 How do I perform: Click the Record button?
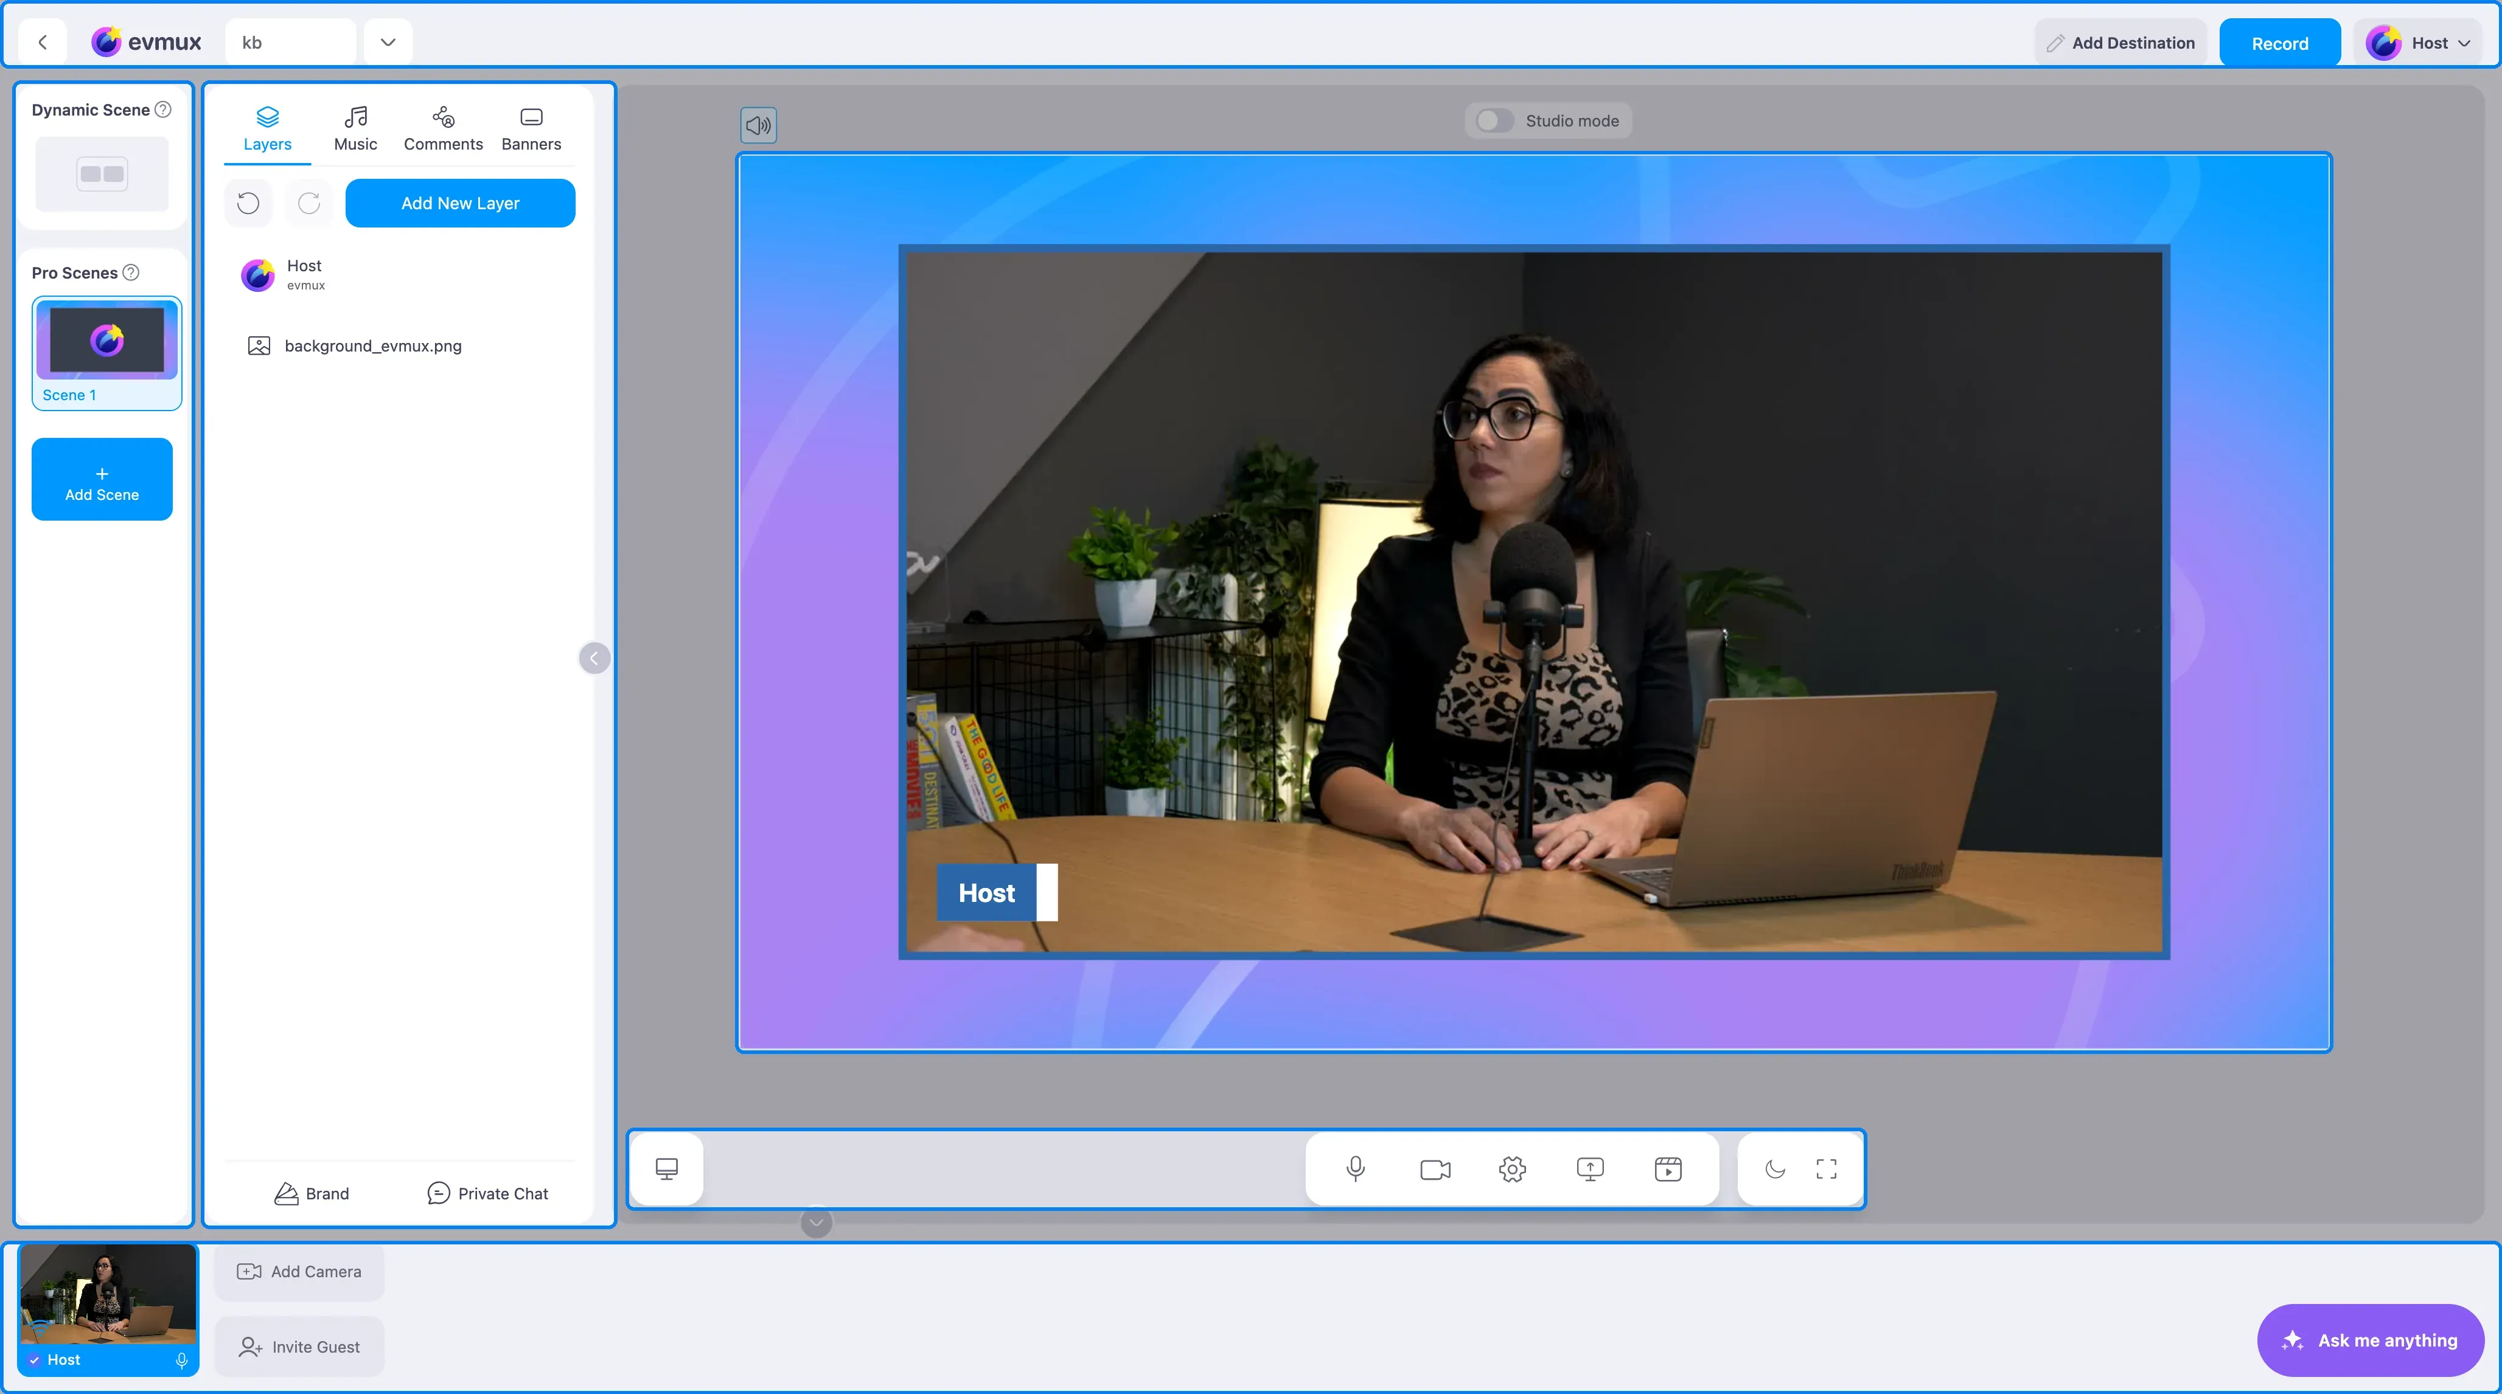(x=2279, y=43)
